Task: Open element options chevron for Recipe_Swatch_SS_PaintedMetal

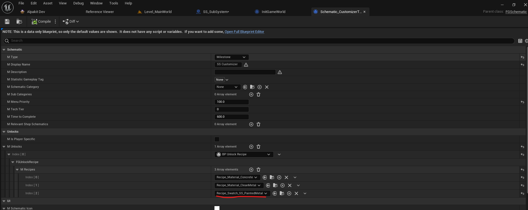Action: point(305,193)
